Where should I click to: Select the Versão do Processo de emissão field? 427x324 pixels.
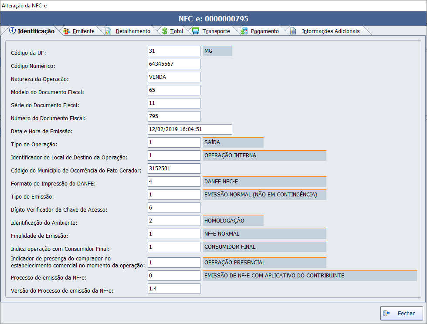pyautogui.click(x=174, y=289)
